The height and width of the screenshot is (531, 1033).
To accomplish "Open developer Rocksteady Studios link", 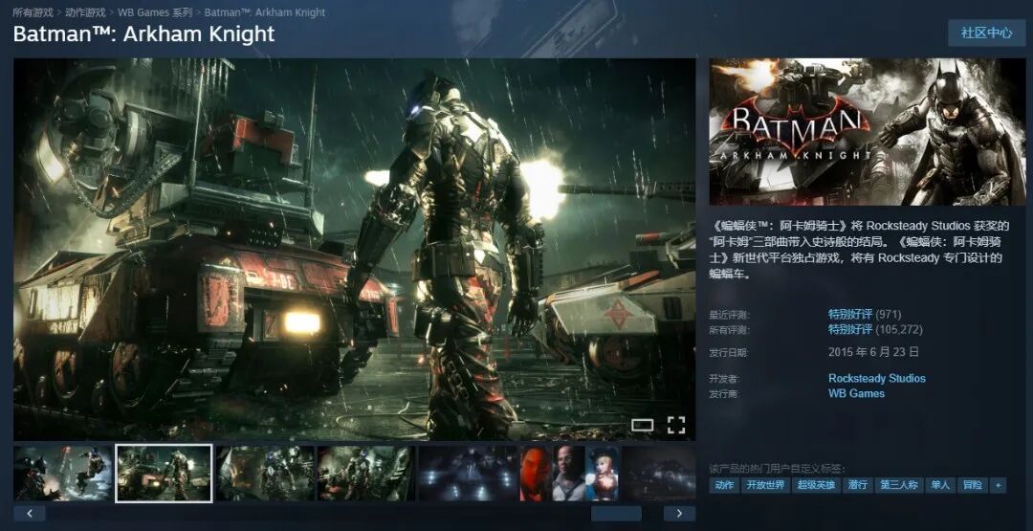I will [877, 378].
